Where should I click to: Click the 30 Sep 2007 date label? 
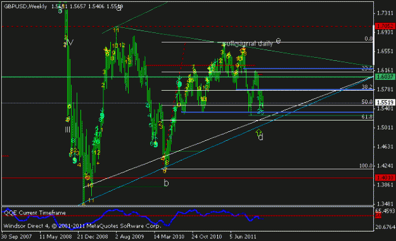[x=16, y=237]
